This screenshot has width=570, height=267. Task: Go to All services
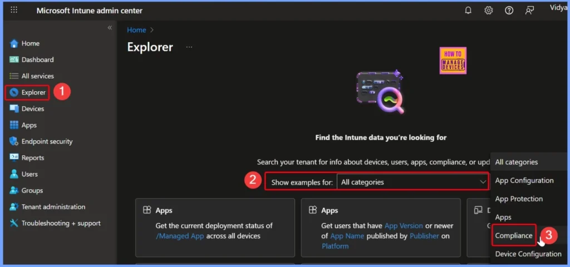[37, 76]
